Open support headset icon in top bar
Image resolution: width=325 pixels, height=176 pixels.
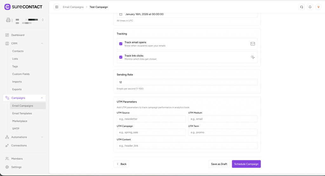point(301,7)
